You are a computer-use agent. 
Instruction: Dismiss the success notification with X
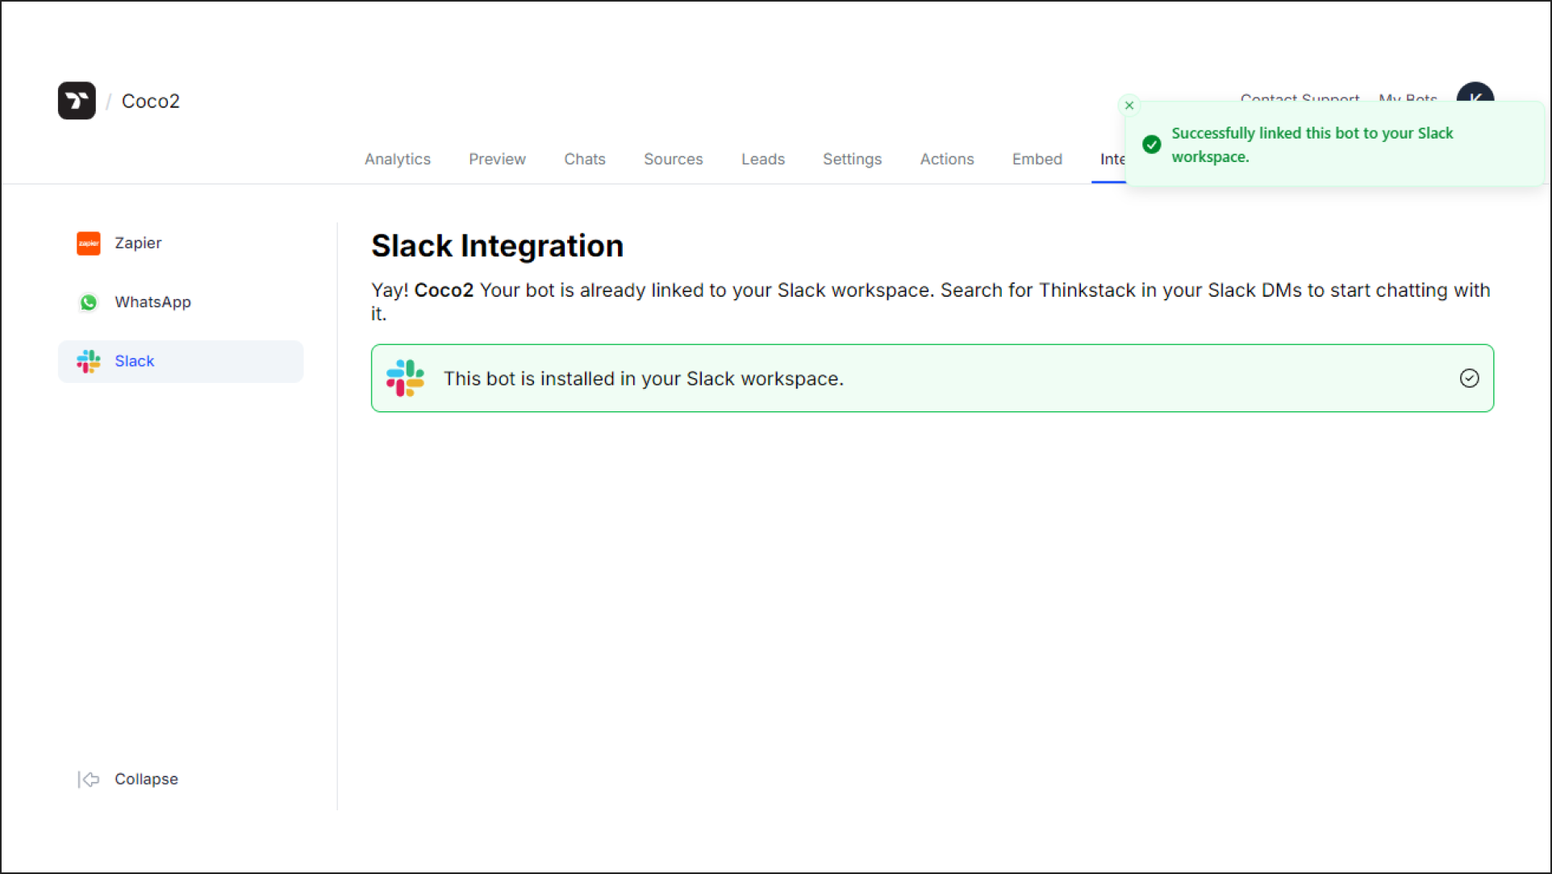click(1129, 105)
